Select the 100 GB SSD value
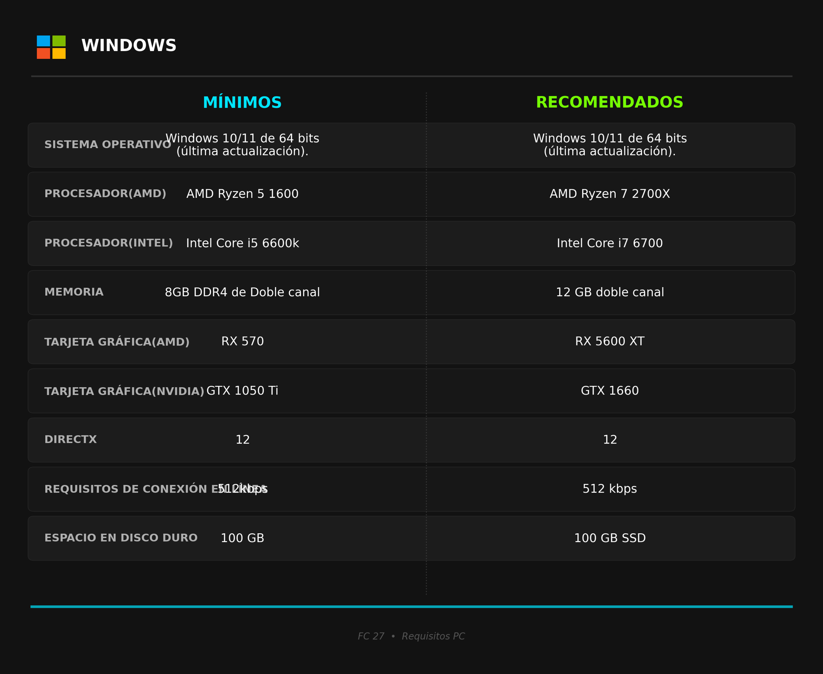 (x=610, y=538)
